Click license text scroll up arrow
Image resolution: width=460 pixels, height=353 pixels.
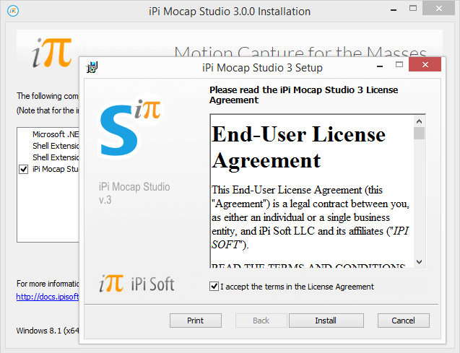click(420, 121)
